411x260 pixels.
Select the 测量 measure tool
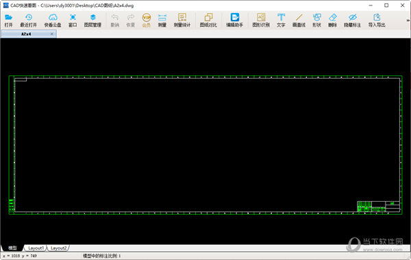click(x=162, y=21)
